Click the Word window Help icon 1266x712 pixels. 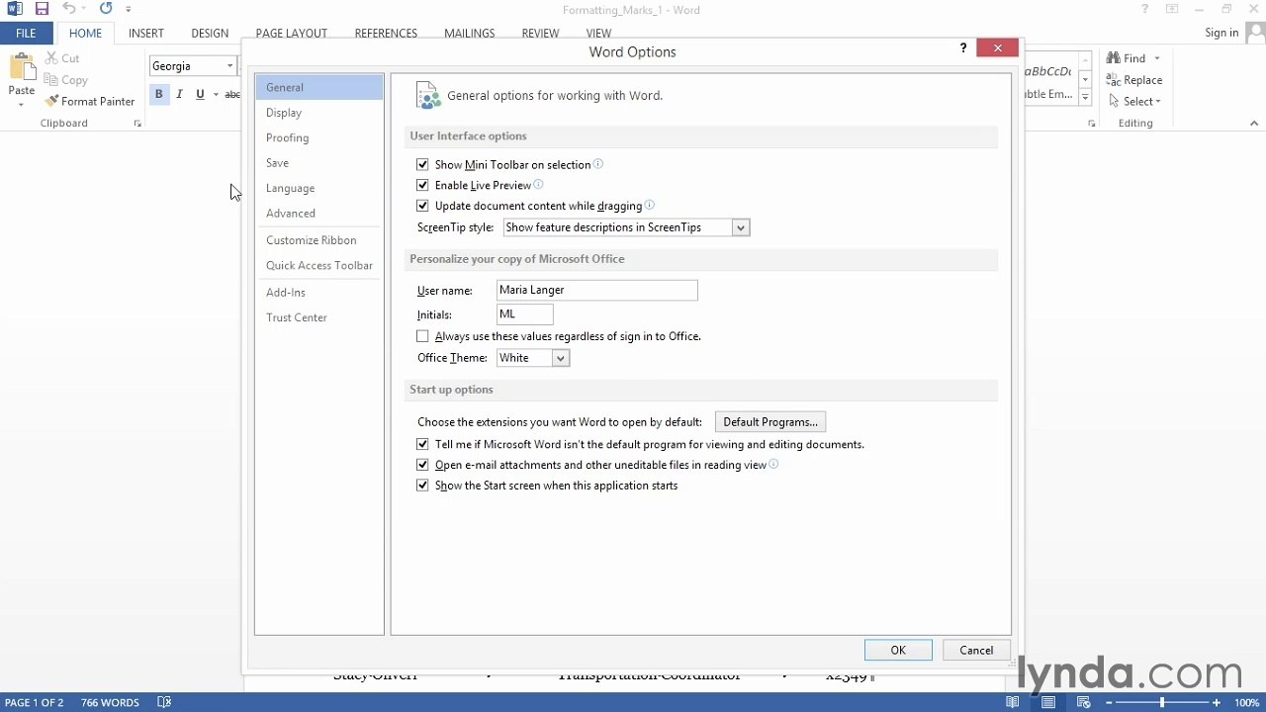(1145, 9)
